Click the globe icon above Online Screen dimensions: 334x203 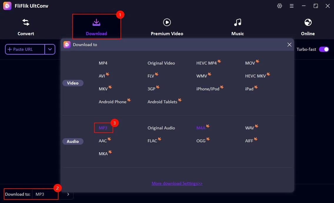(x=308, y=22)
